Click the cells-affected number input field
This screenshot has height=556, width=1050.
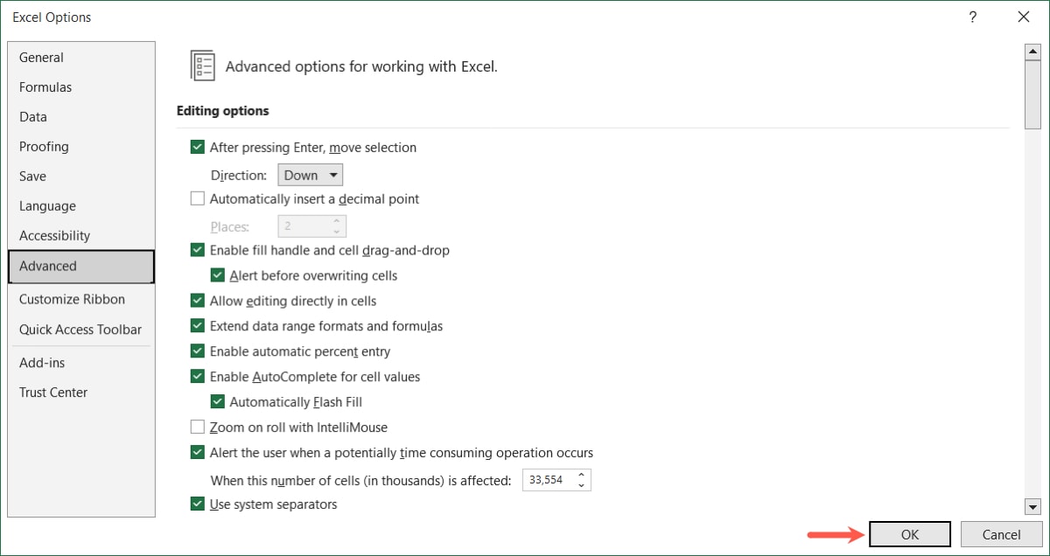pos(547,479)
